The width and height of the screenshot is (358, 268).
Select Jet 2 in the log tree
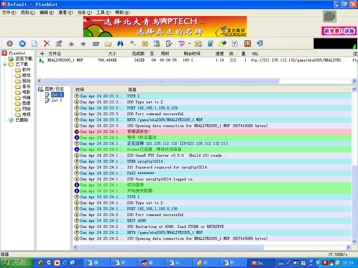(x=57, y=100)
